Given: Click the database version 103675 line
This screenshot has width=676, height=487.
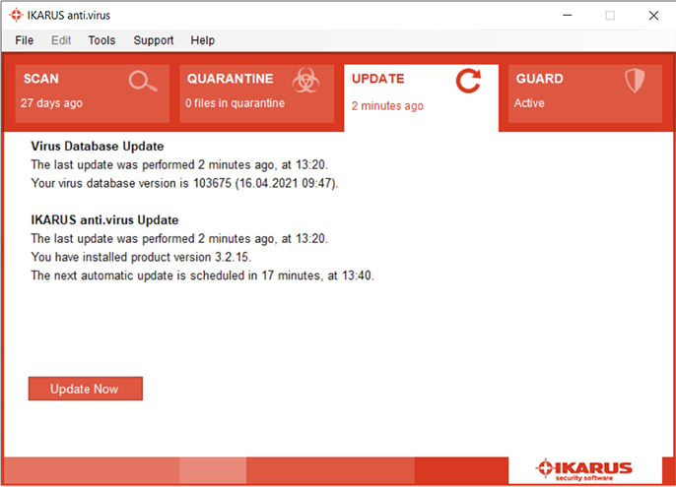Looking at the screenshot, I should (x=184, y=183).
